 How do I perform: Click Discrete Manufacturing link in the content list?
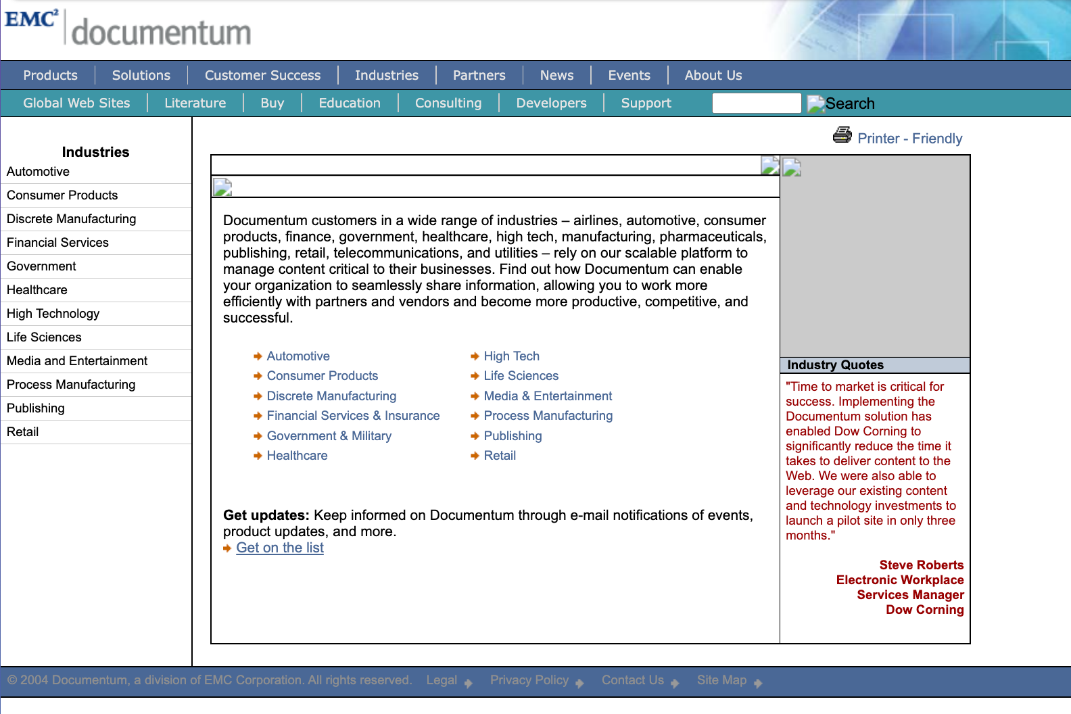pyautogui.click(x=331, y=396)
